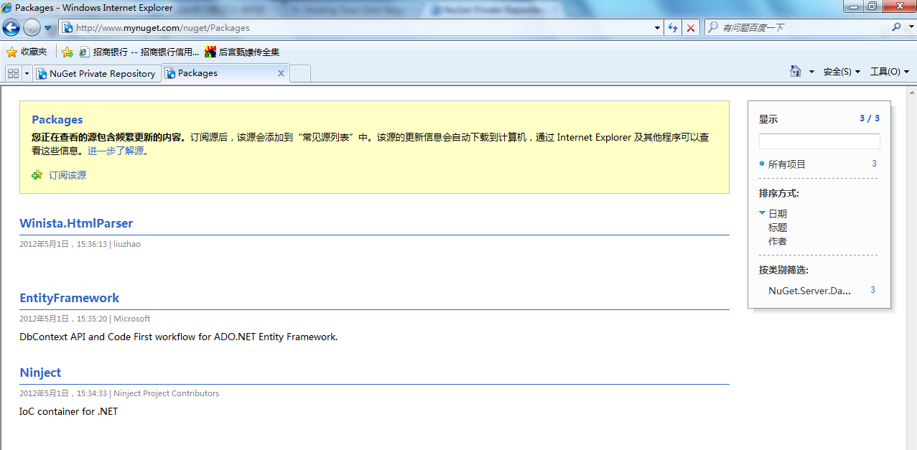917x450 pixels.
Task: Click the Internet Explorer title bar icon
Action: click(x=6, y=8)
